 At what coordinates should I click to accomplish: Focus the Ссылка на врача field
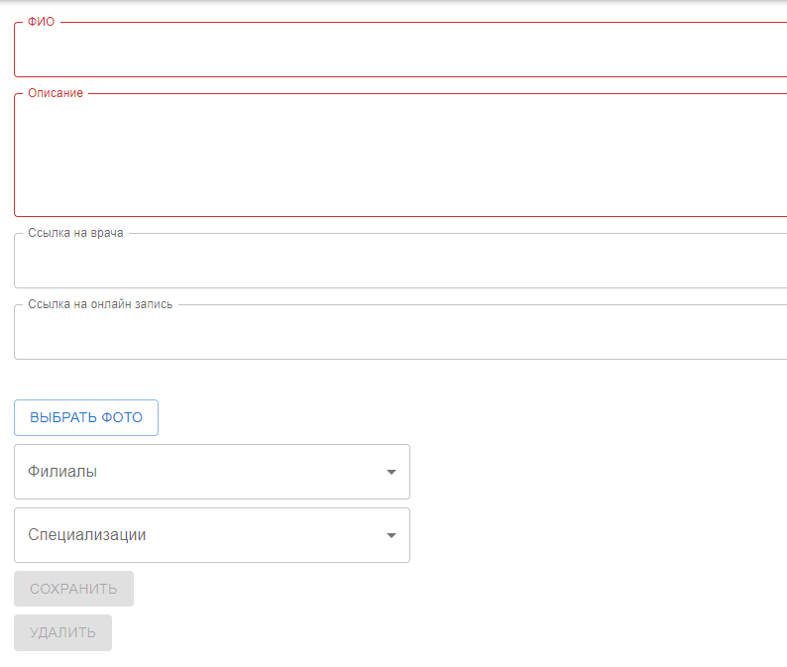click(400, 261)
